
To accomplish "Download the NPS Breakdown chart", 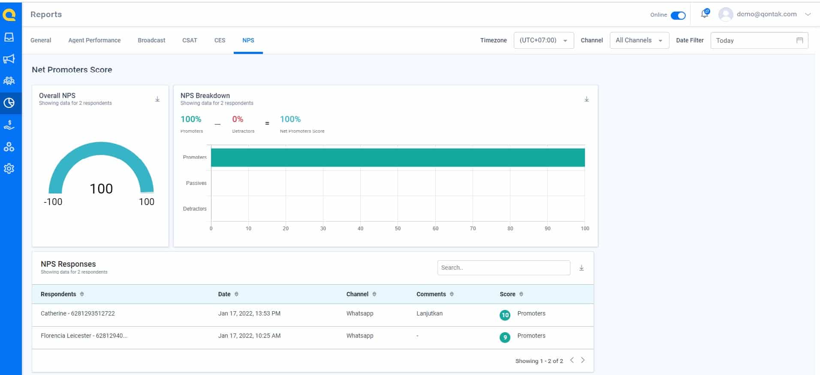I will click(587, 99).
